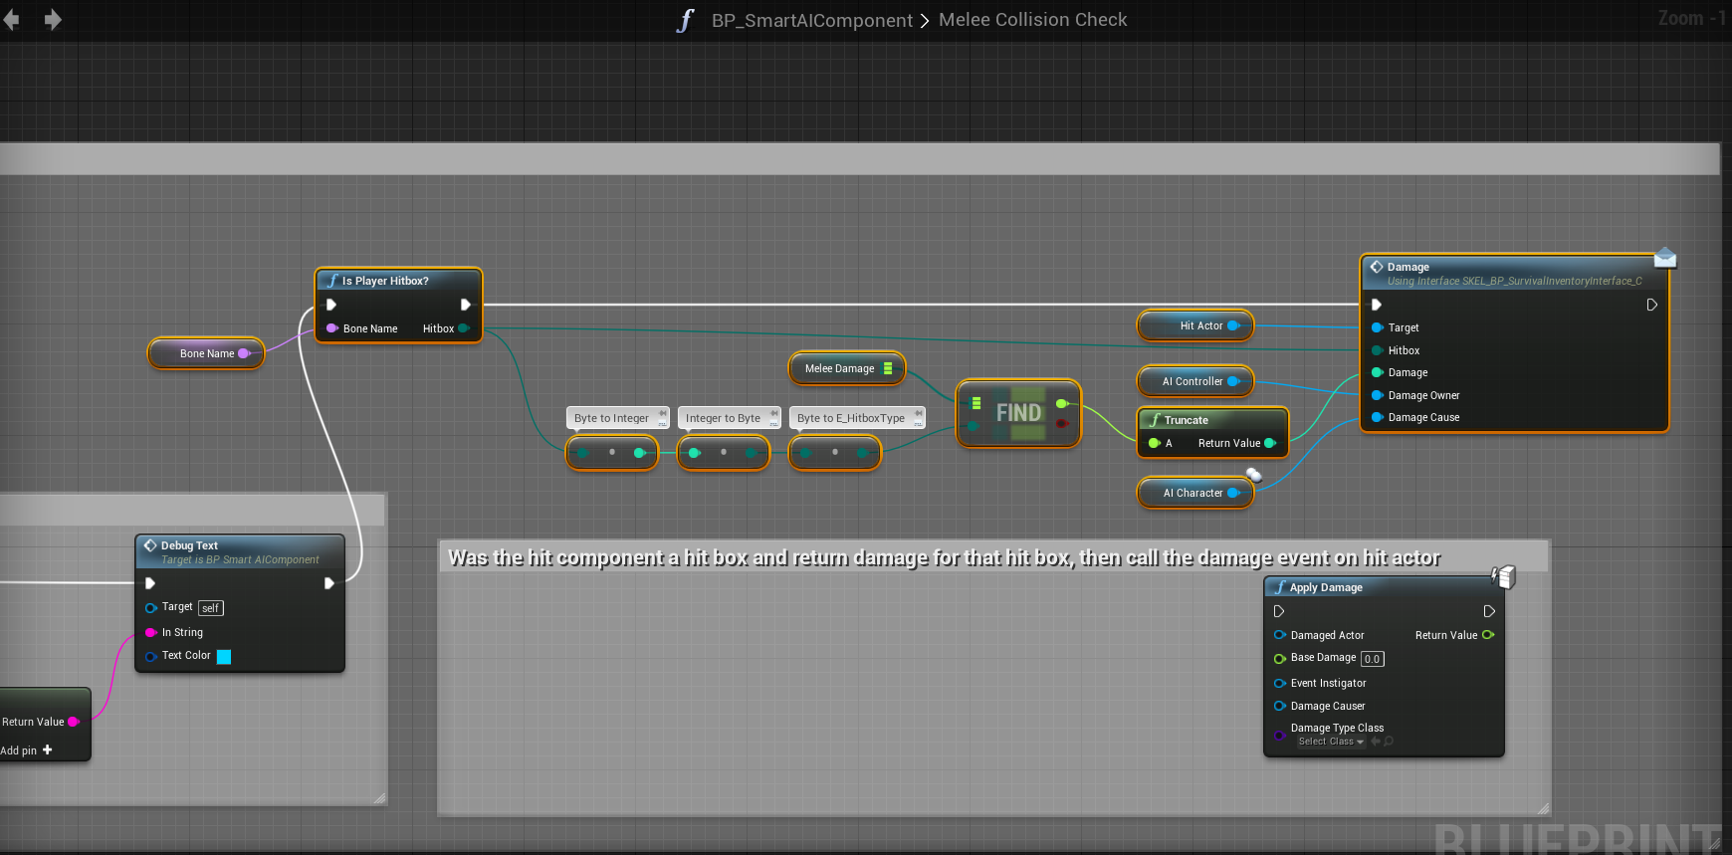This screenshot has width=1732, height=855.
Task: Click the Truncate Return Value pin
Action: click(x=1269, y=443)
